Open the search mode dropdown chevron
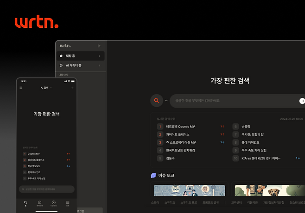The height and width of the screenshot is (213, 305). pyautogui.click(x=166, y=101)
